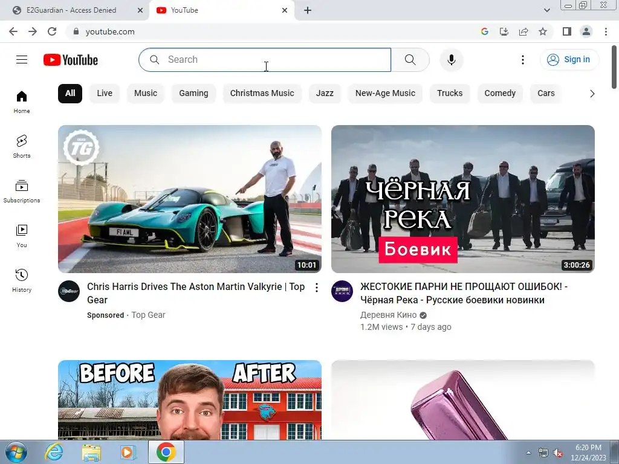Open a new browser tab
Screen dimensions: 619x464
click(308, 10)
